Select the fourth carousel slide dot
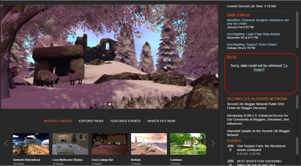 pyautogui.click(x=113, y=104)
